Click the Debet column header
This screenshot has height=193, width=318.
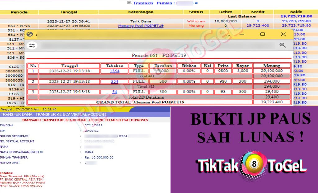pos(225,12)
